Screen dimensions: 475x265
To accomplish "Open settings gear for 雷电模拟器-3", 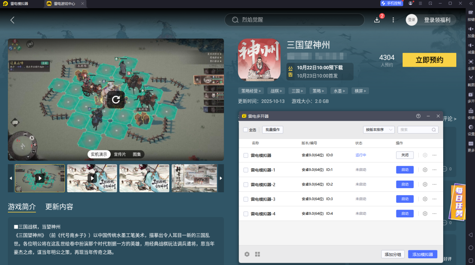I will (425, 199).
